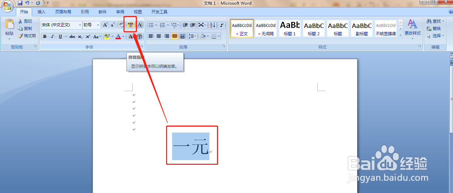Toggle Bold formatting
The height and width of the screenshot is (193, 453).
44,36
